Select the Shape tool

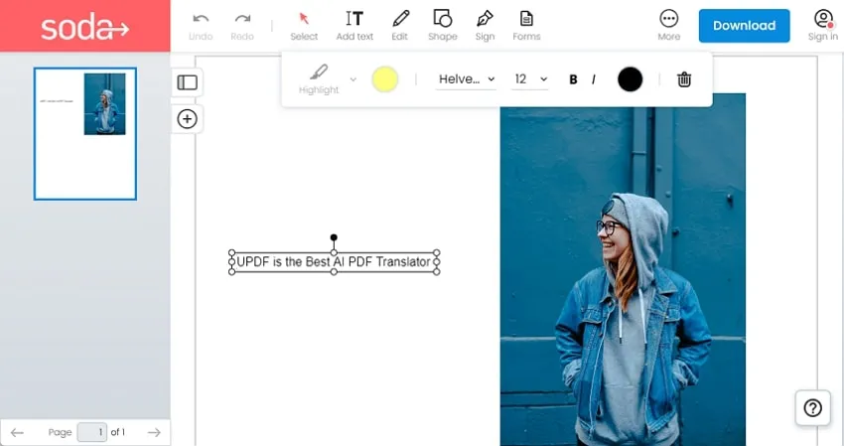click(x=443, y=27)
